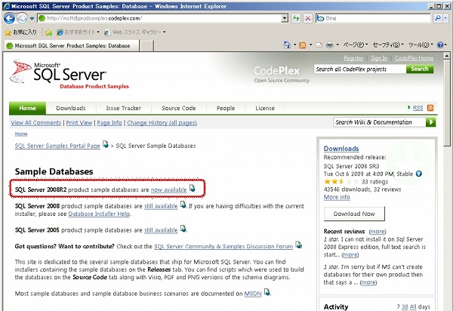The height and width of the screenshot is (311, 453).
Task: Click the Add to Favorites bar icon
Action: [x=48, y=32]
